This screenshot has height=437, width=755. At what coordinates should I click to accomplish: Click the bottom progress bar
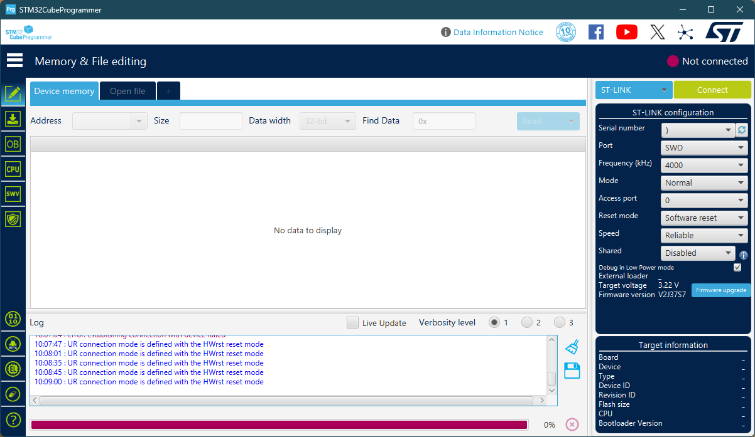[x=279, y=424]
